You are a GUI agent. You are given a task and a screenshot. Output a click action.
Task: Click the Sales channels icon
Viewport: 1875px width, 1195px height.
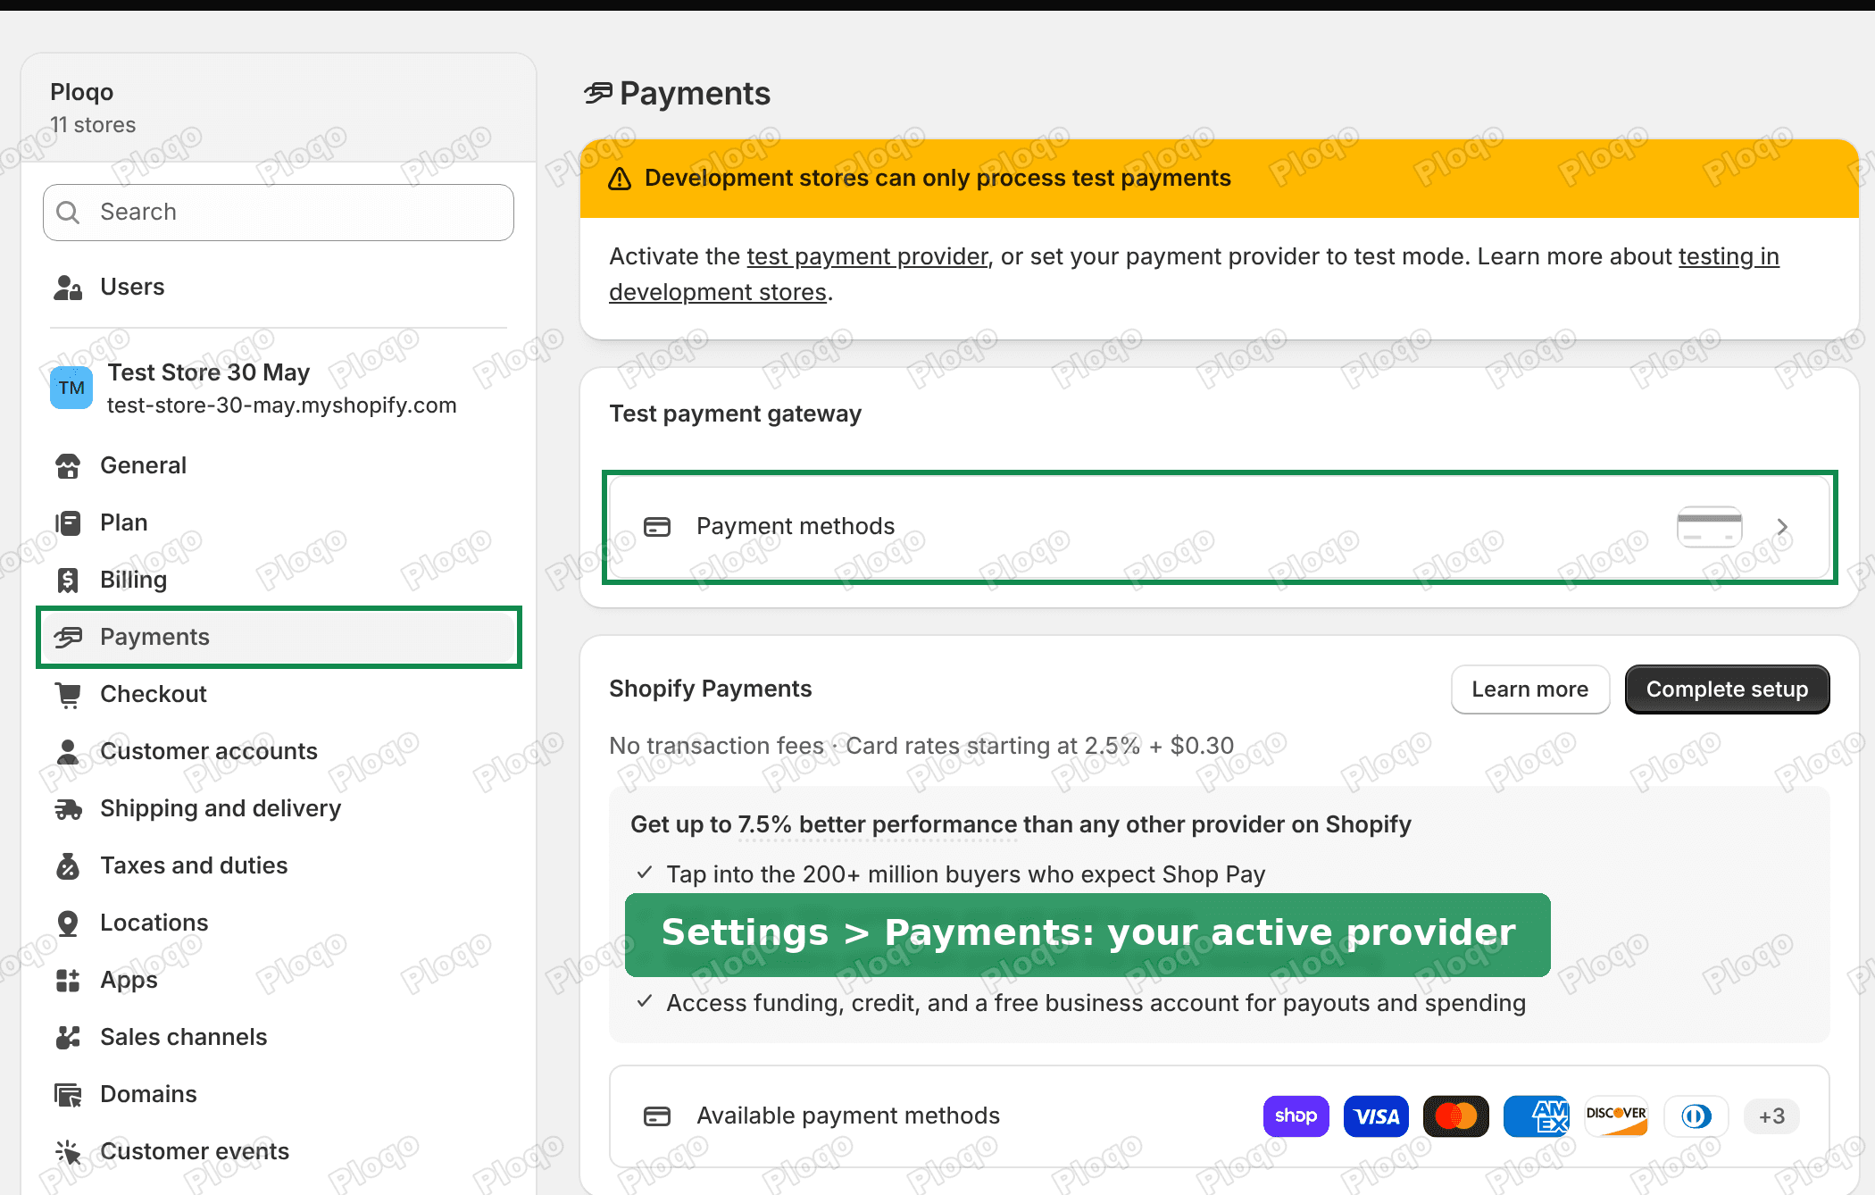68,1037
